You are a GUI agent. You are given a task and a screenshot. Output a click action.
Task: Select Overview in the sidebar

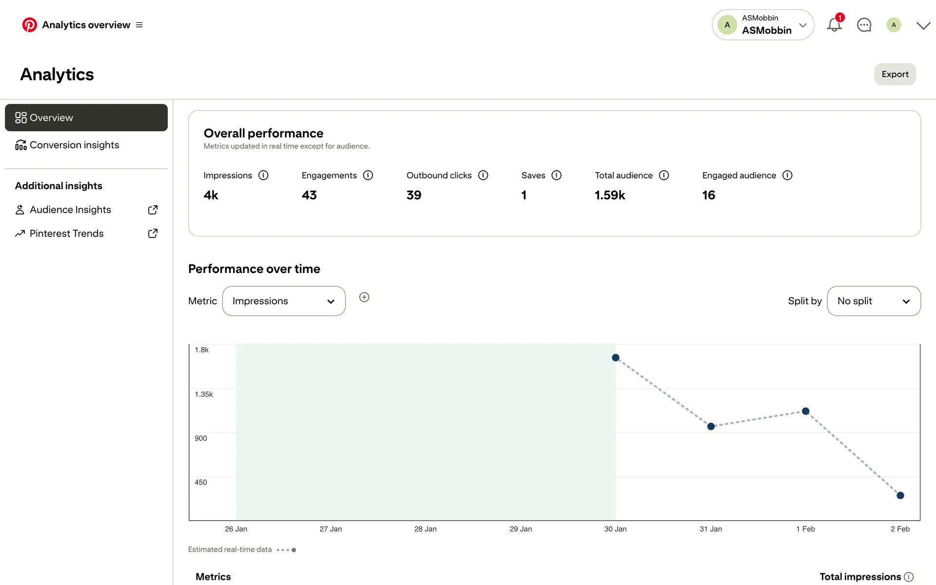tap(86, 117)
